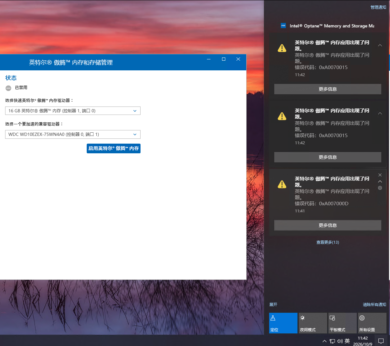This screenshot has width=390, height=346.
Task: Open the volume speaker icon in tray
Action: click(340, 341)
